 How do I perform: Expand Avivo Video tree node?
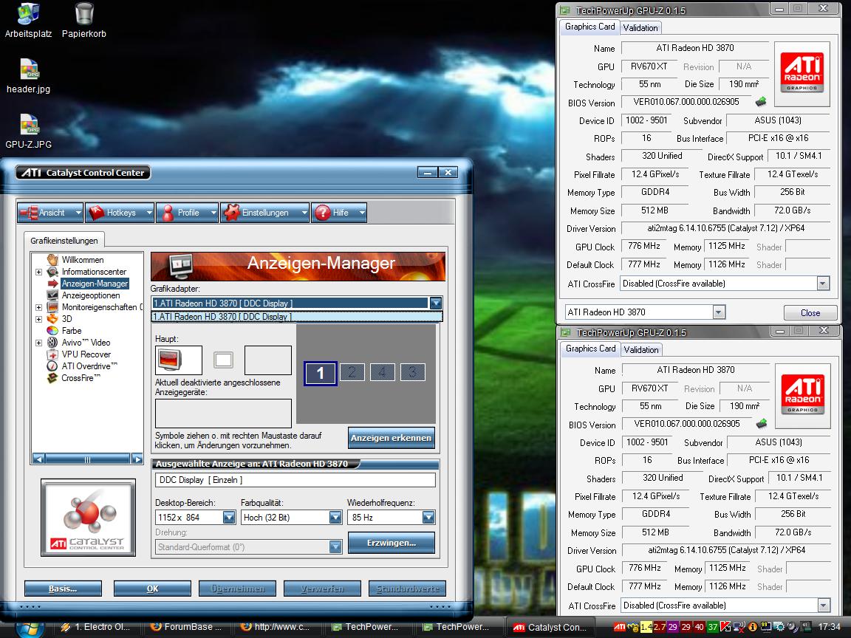tap(38, 343)
